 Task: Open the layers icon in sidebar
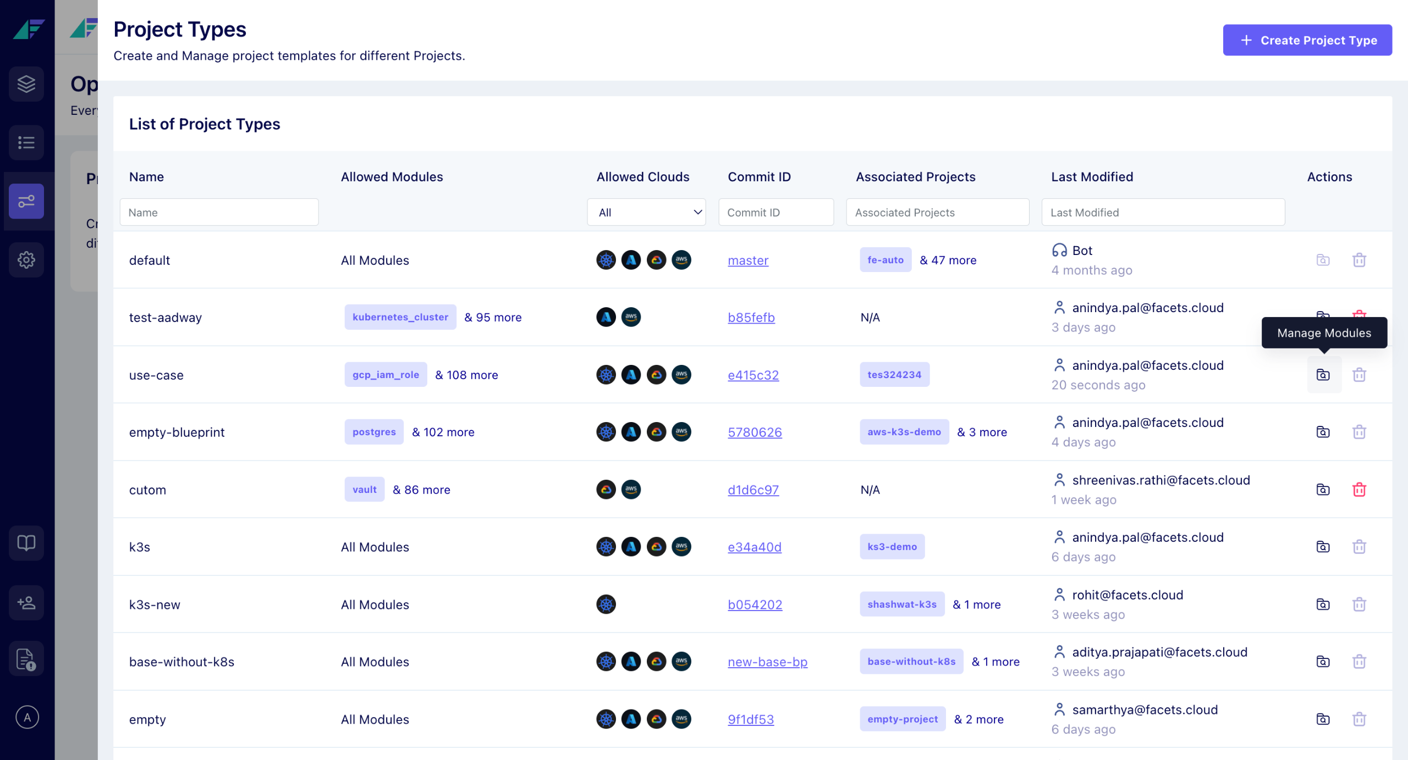pyautogui.click(x=26, y=84)
